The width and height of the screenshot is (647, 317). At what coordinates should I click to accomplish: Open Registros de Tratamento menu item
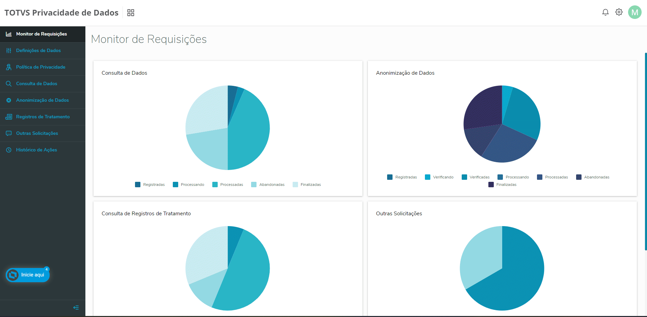point(43,117)
